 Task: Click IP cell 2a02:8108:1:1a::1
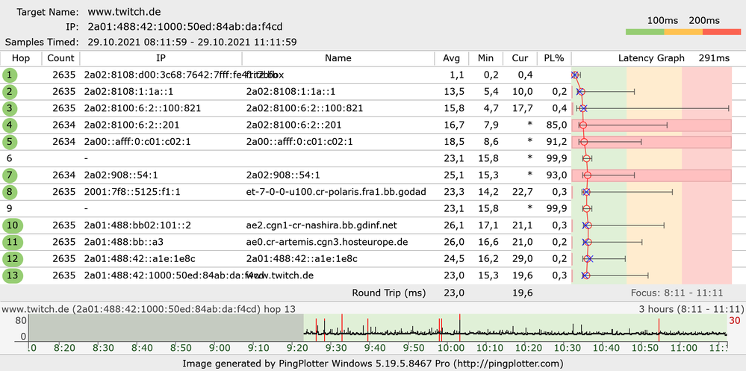(128, 92)
